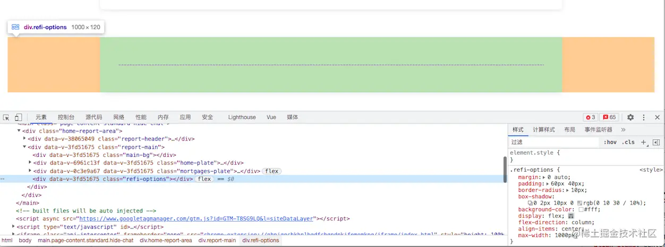665x247 pixels.
Task: Show more style tabs via » chevron
Action: 623,129
